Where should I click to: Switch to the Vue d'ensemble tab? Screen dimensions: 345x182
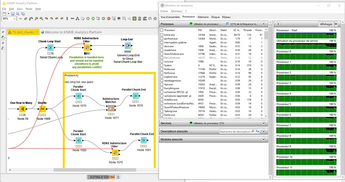pyautogui.click(x=170, y=17)
